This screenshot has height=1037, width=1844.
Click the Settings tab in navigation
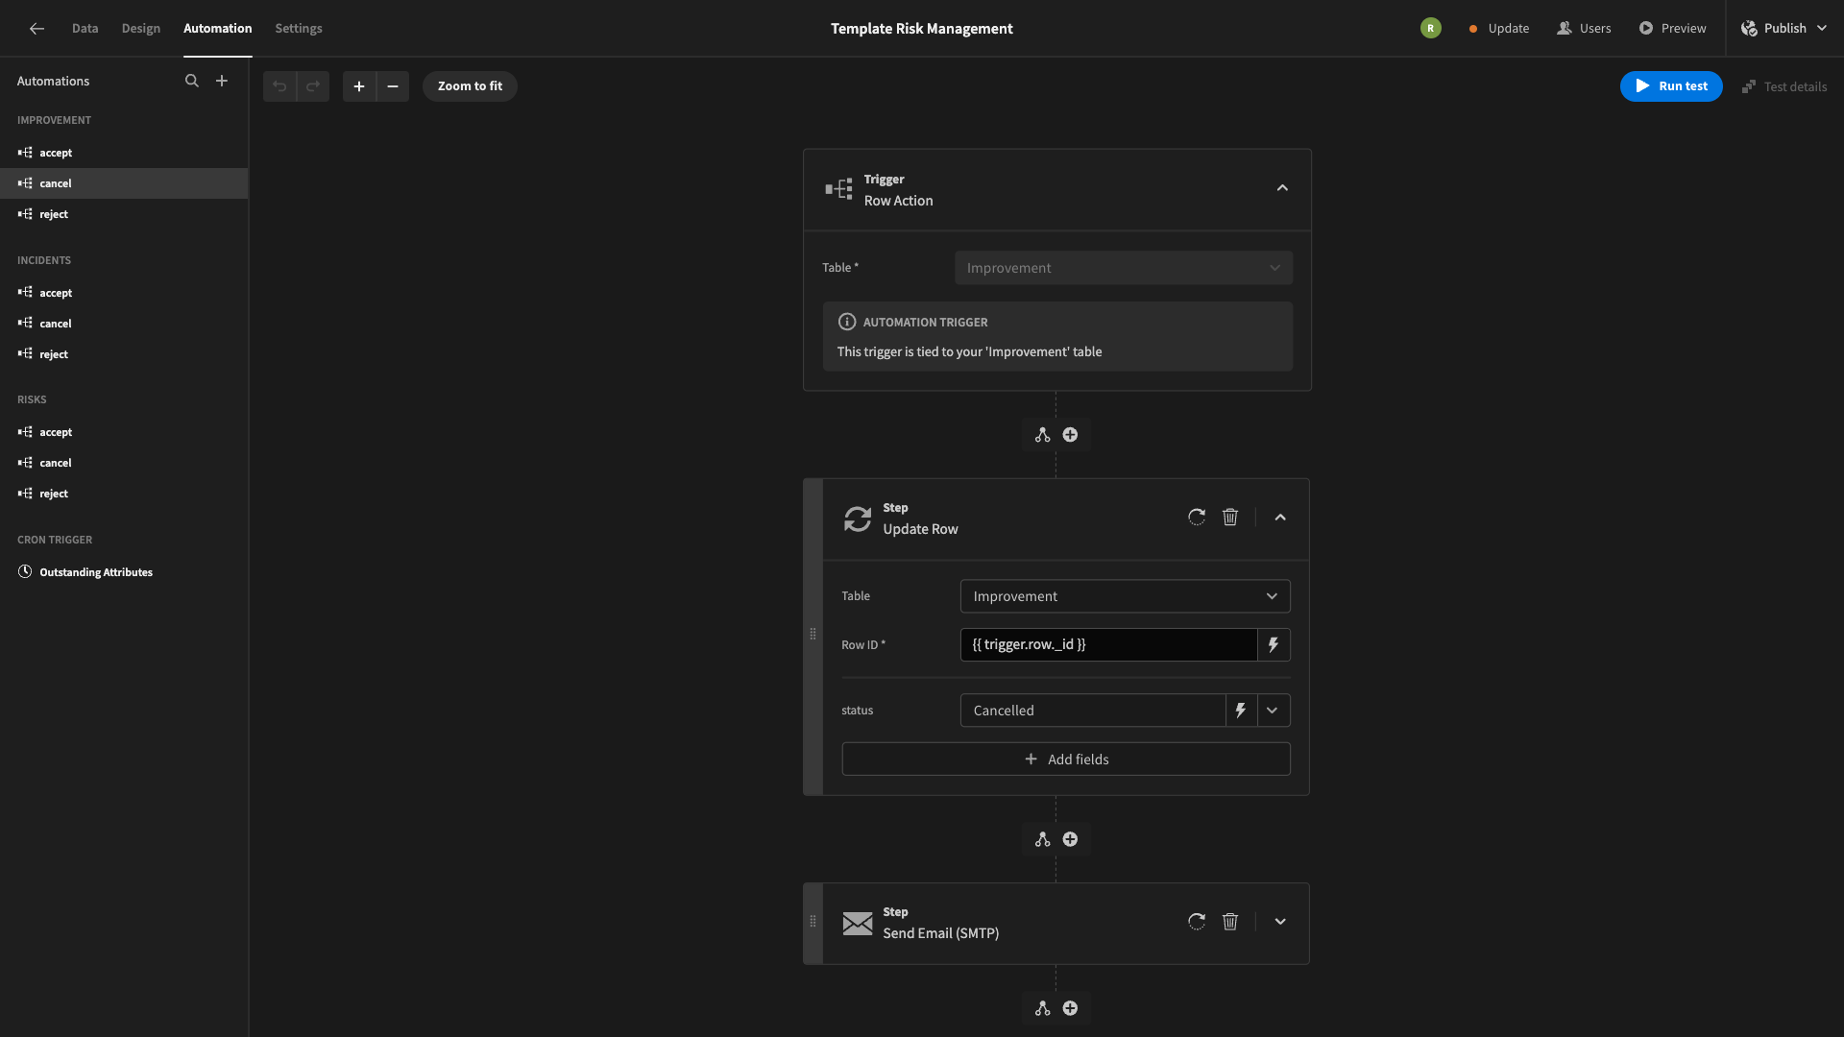coord(298,28)
